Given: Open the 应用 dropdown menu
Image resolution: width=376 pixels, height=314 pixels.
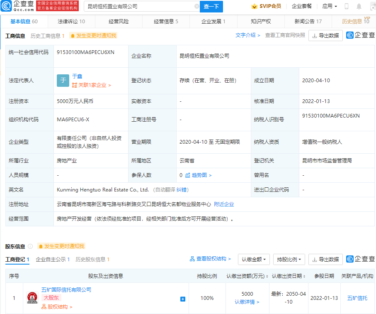Looking at the screenshot, I should [x=330, y=7].
